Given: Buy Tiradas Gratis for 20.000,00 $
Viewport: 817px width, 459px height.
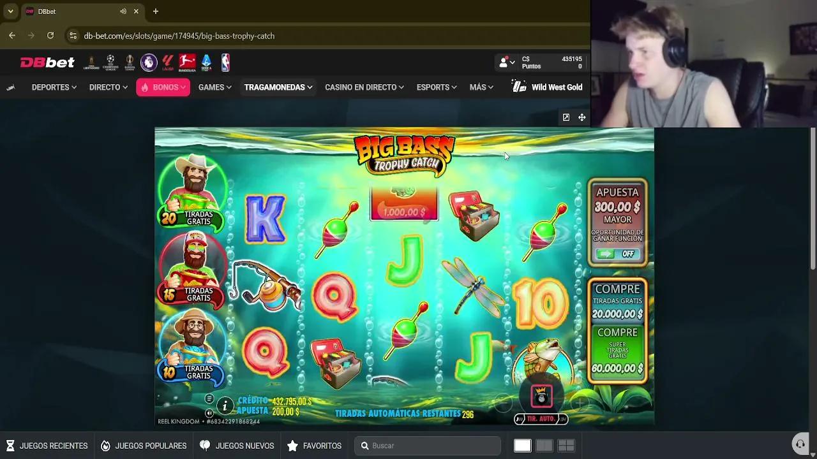Looking at the screenshot, I should point(617,302).
